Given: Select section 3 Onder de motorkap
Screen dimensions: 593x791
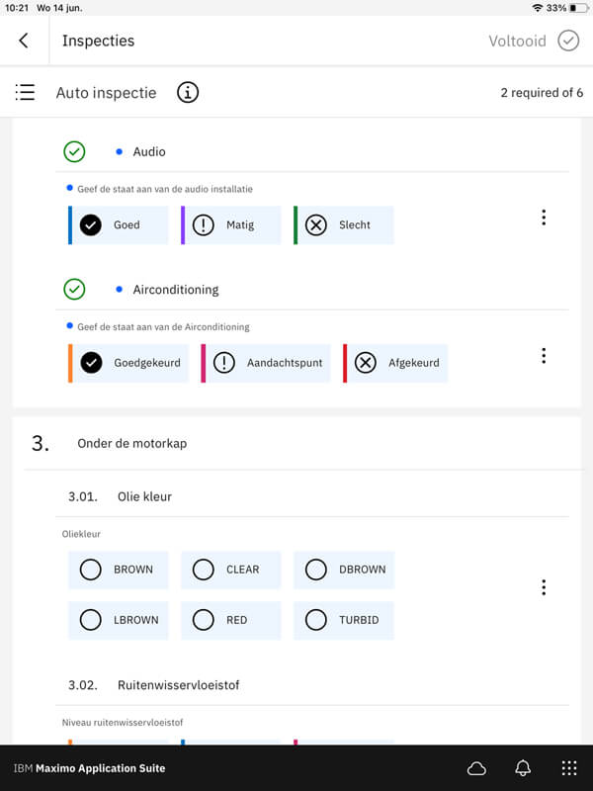Looking at the screenshot, I should pyautogui.click(x=131, y=444).
